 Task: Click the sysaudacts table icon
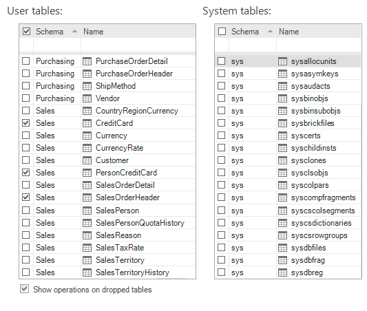[x=282, y=86]
